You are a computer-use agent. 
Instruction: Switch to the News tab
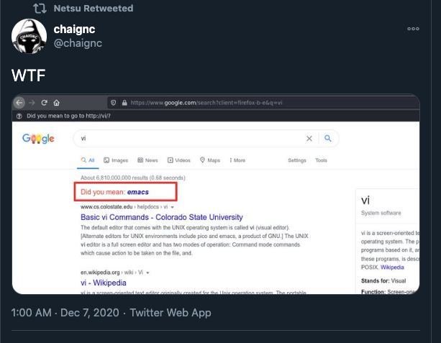click(x=147, y=160)
